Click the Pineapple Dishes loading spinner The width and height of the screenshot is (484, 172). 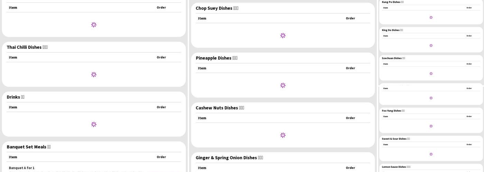point(283,85)
